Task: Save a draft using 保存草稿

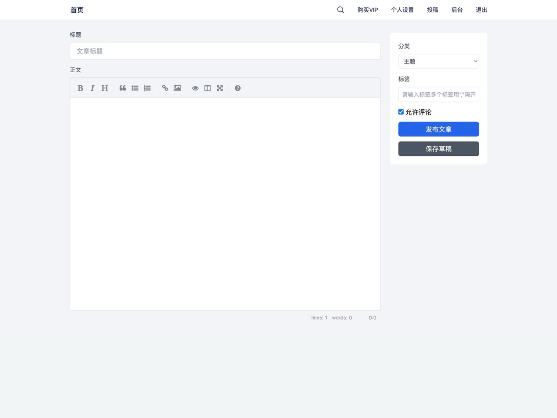Action: 438,148
